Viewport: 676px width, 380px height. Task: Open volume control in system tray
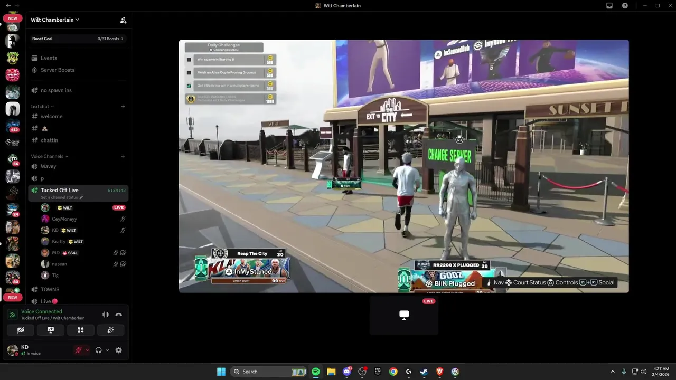(x=644, y=372)
